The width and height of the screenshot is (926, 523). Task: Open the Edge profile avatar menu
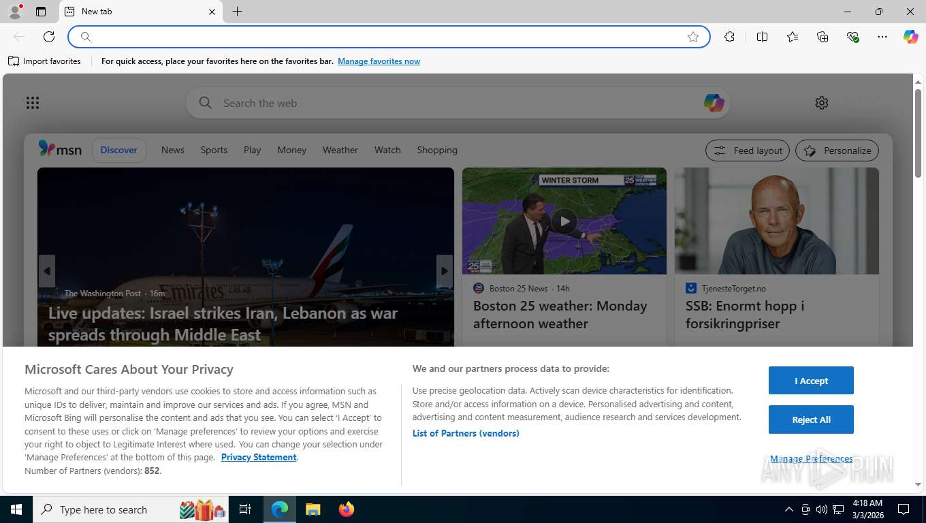[14, 12]
